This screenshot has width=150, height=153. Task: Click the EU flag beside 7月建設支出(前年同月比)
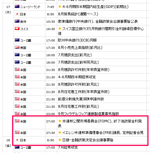(17, 62)
